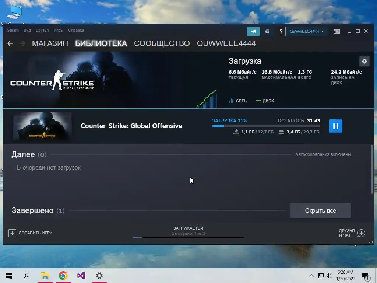Open Friends and Chat plus bubble icon
The height and width of the screenshot is (283, 377).
(361, 233)
